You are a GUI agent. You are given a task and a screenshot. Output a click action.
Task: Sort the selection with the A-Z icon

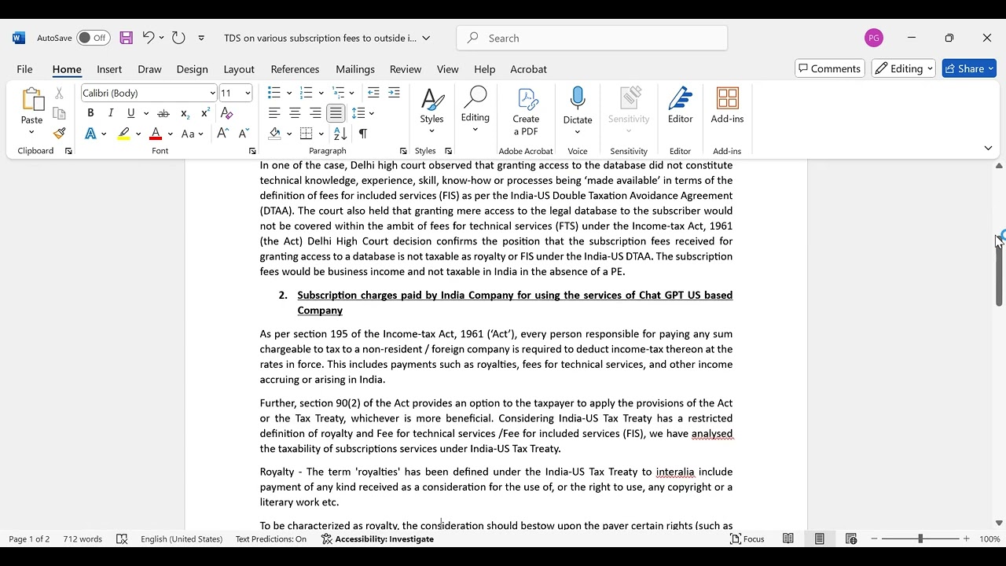[x=340, y=134]
